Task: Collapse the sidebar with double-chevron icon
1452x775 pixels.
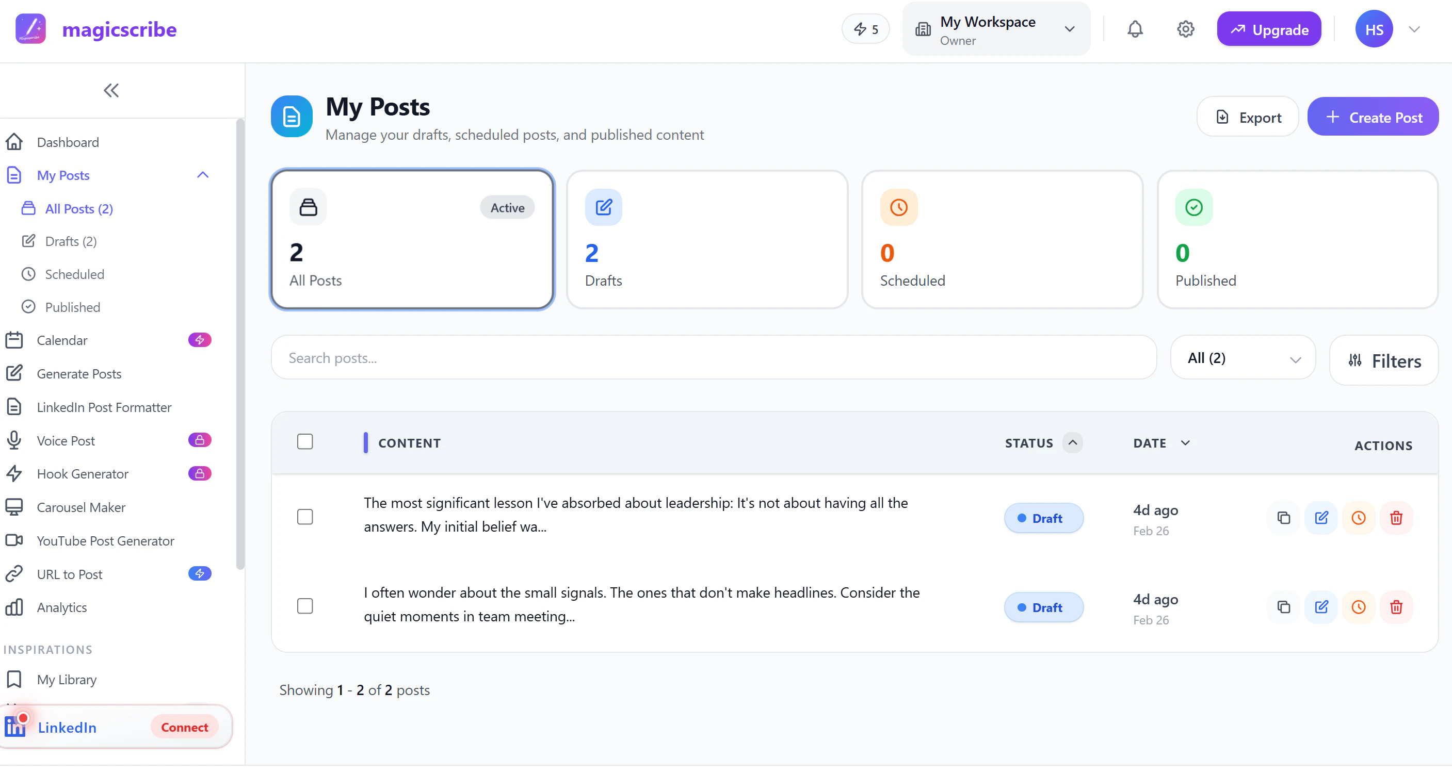Action: [111, 90]
